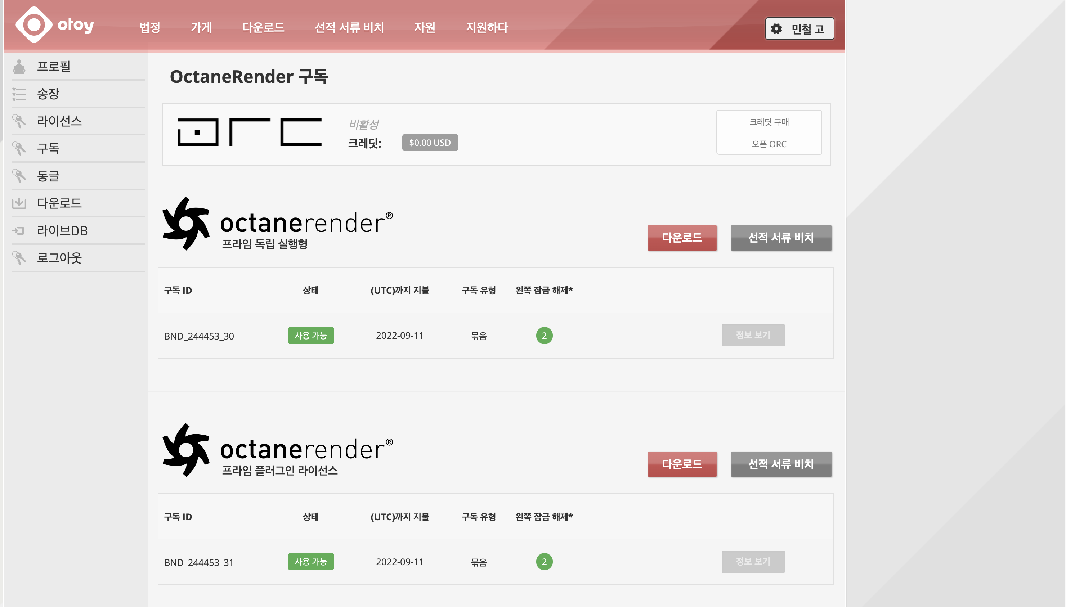
Task: Go to 라이선스 in the sidebar
Action: pyautogui.click(x=59, y=121)
